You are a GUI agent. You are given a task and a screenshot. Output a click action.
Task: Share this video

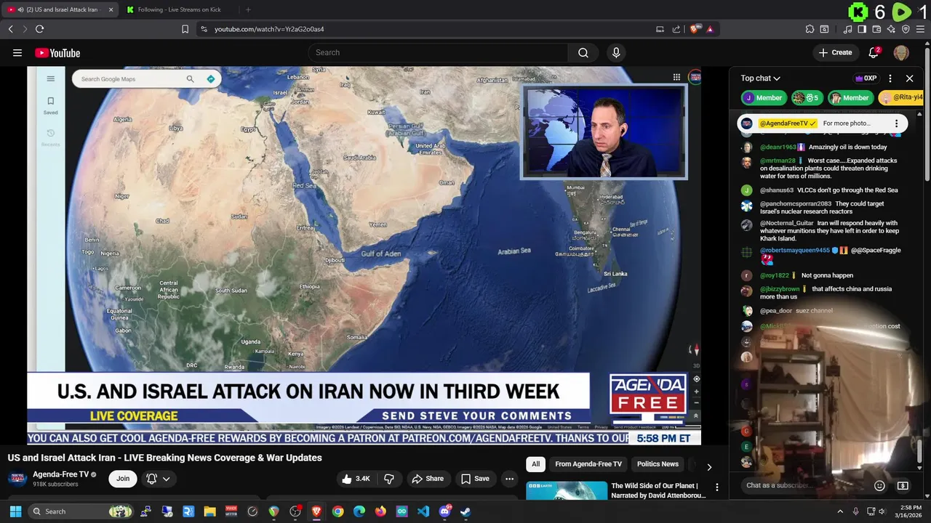coord(428,479)
